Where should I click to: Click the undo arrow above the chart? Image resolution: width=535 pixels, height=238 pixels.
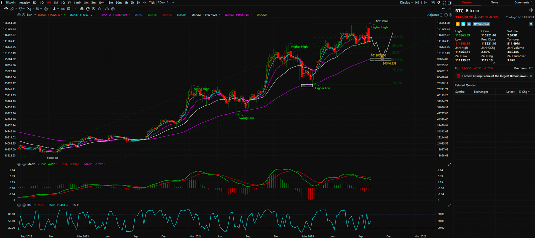(444, 9)
